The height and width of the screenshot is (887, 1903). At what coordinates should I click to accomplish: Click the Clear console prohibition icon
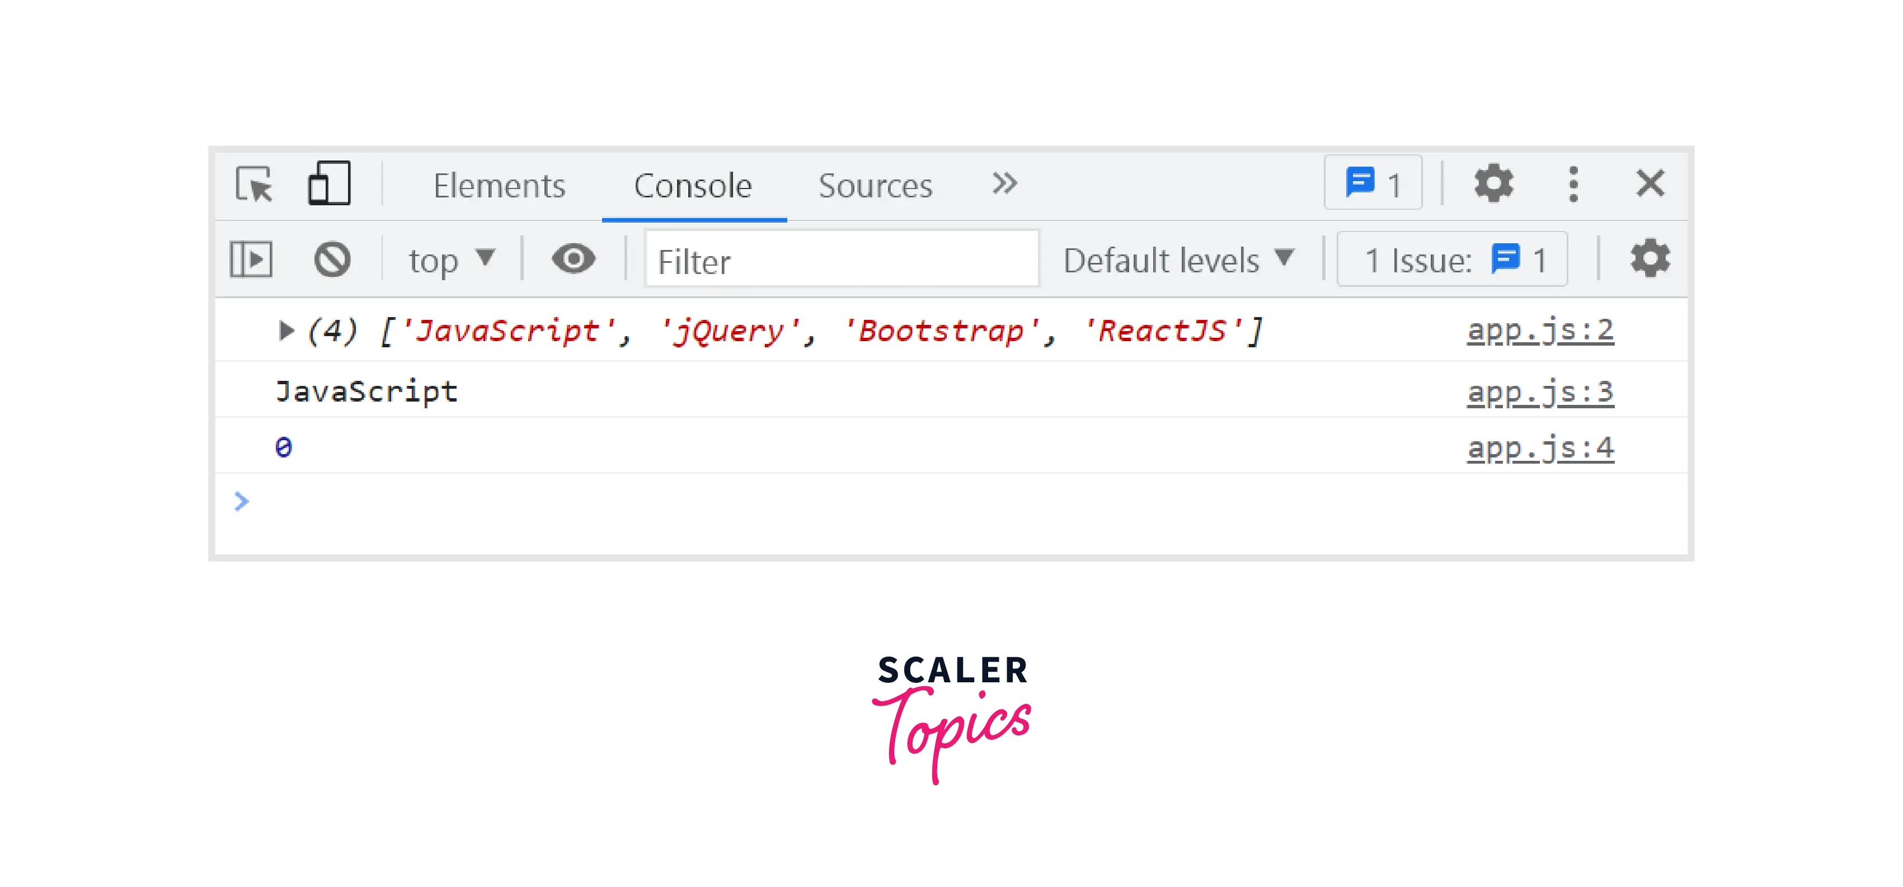pyautogui.click(x=333, y=258)
